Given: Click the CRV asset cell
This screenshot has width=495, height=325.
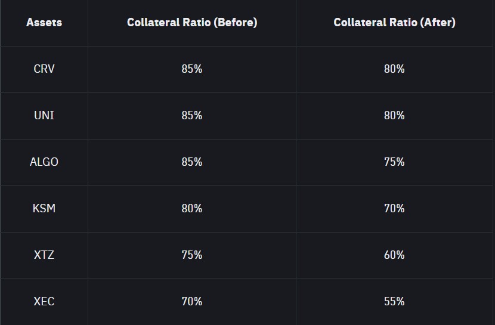Looking at the screenshot, I should point(44,69).
